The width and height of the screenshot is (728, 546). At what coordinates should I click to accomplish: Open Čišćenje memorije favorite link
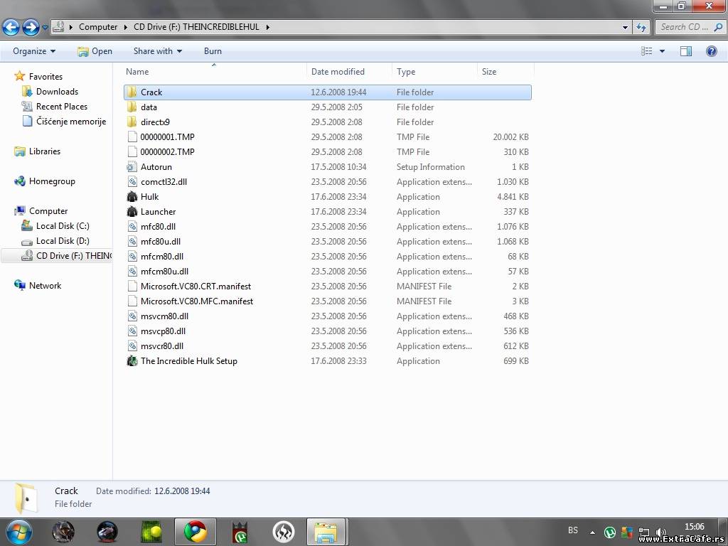pos(70,121)
